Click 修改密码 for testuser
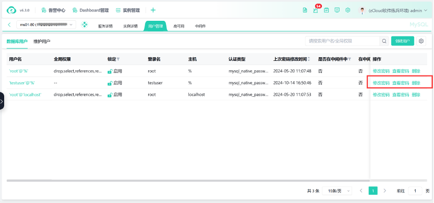Screen dimensions: 434x203 point(381,83)
